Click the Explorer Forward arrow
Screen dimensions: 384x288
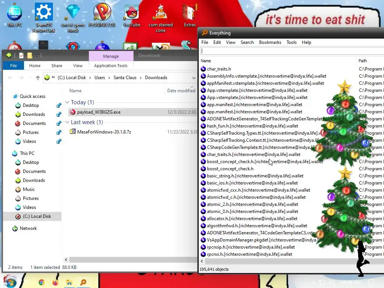click(x=21, y=78)
